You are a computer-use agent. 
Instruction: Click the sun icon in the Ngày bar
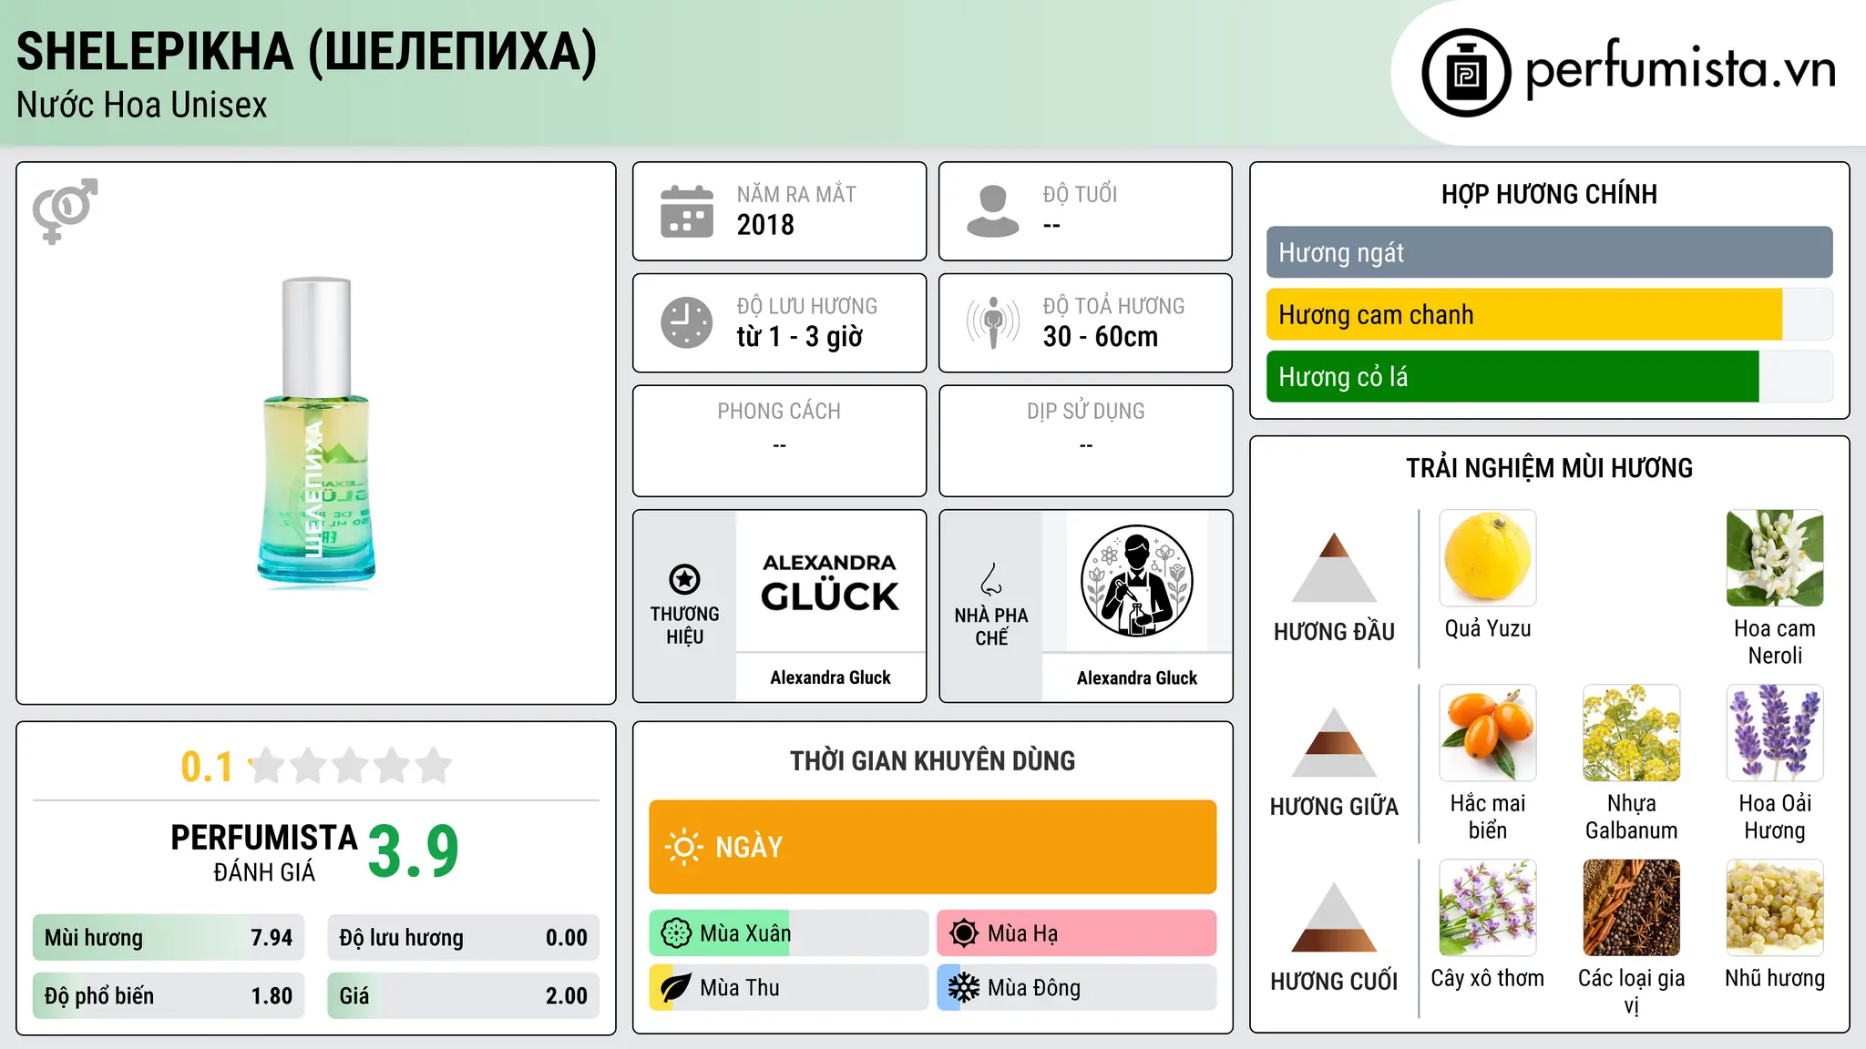click(683, 847)
